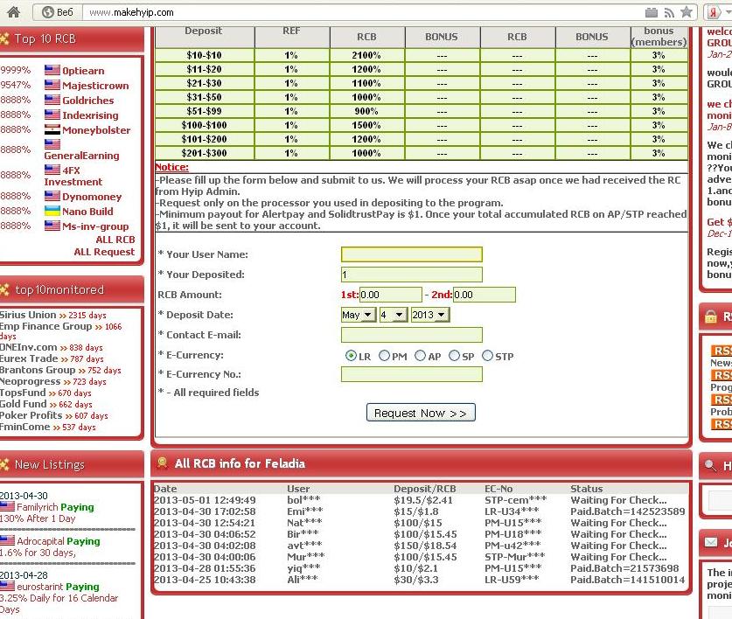
Task: Select the PM e-currency radio button
Action: coord(384,356)
